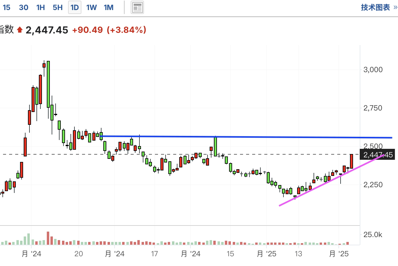Switch to the 1W weekly timeframe
The image size is (398, 266).
coord(91,7)
